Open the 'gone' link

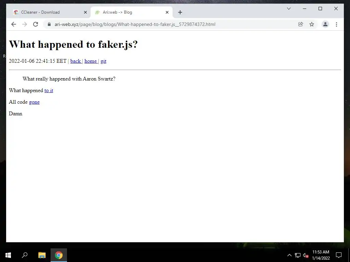[34, 102]
